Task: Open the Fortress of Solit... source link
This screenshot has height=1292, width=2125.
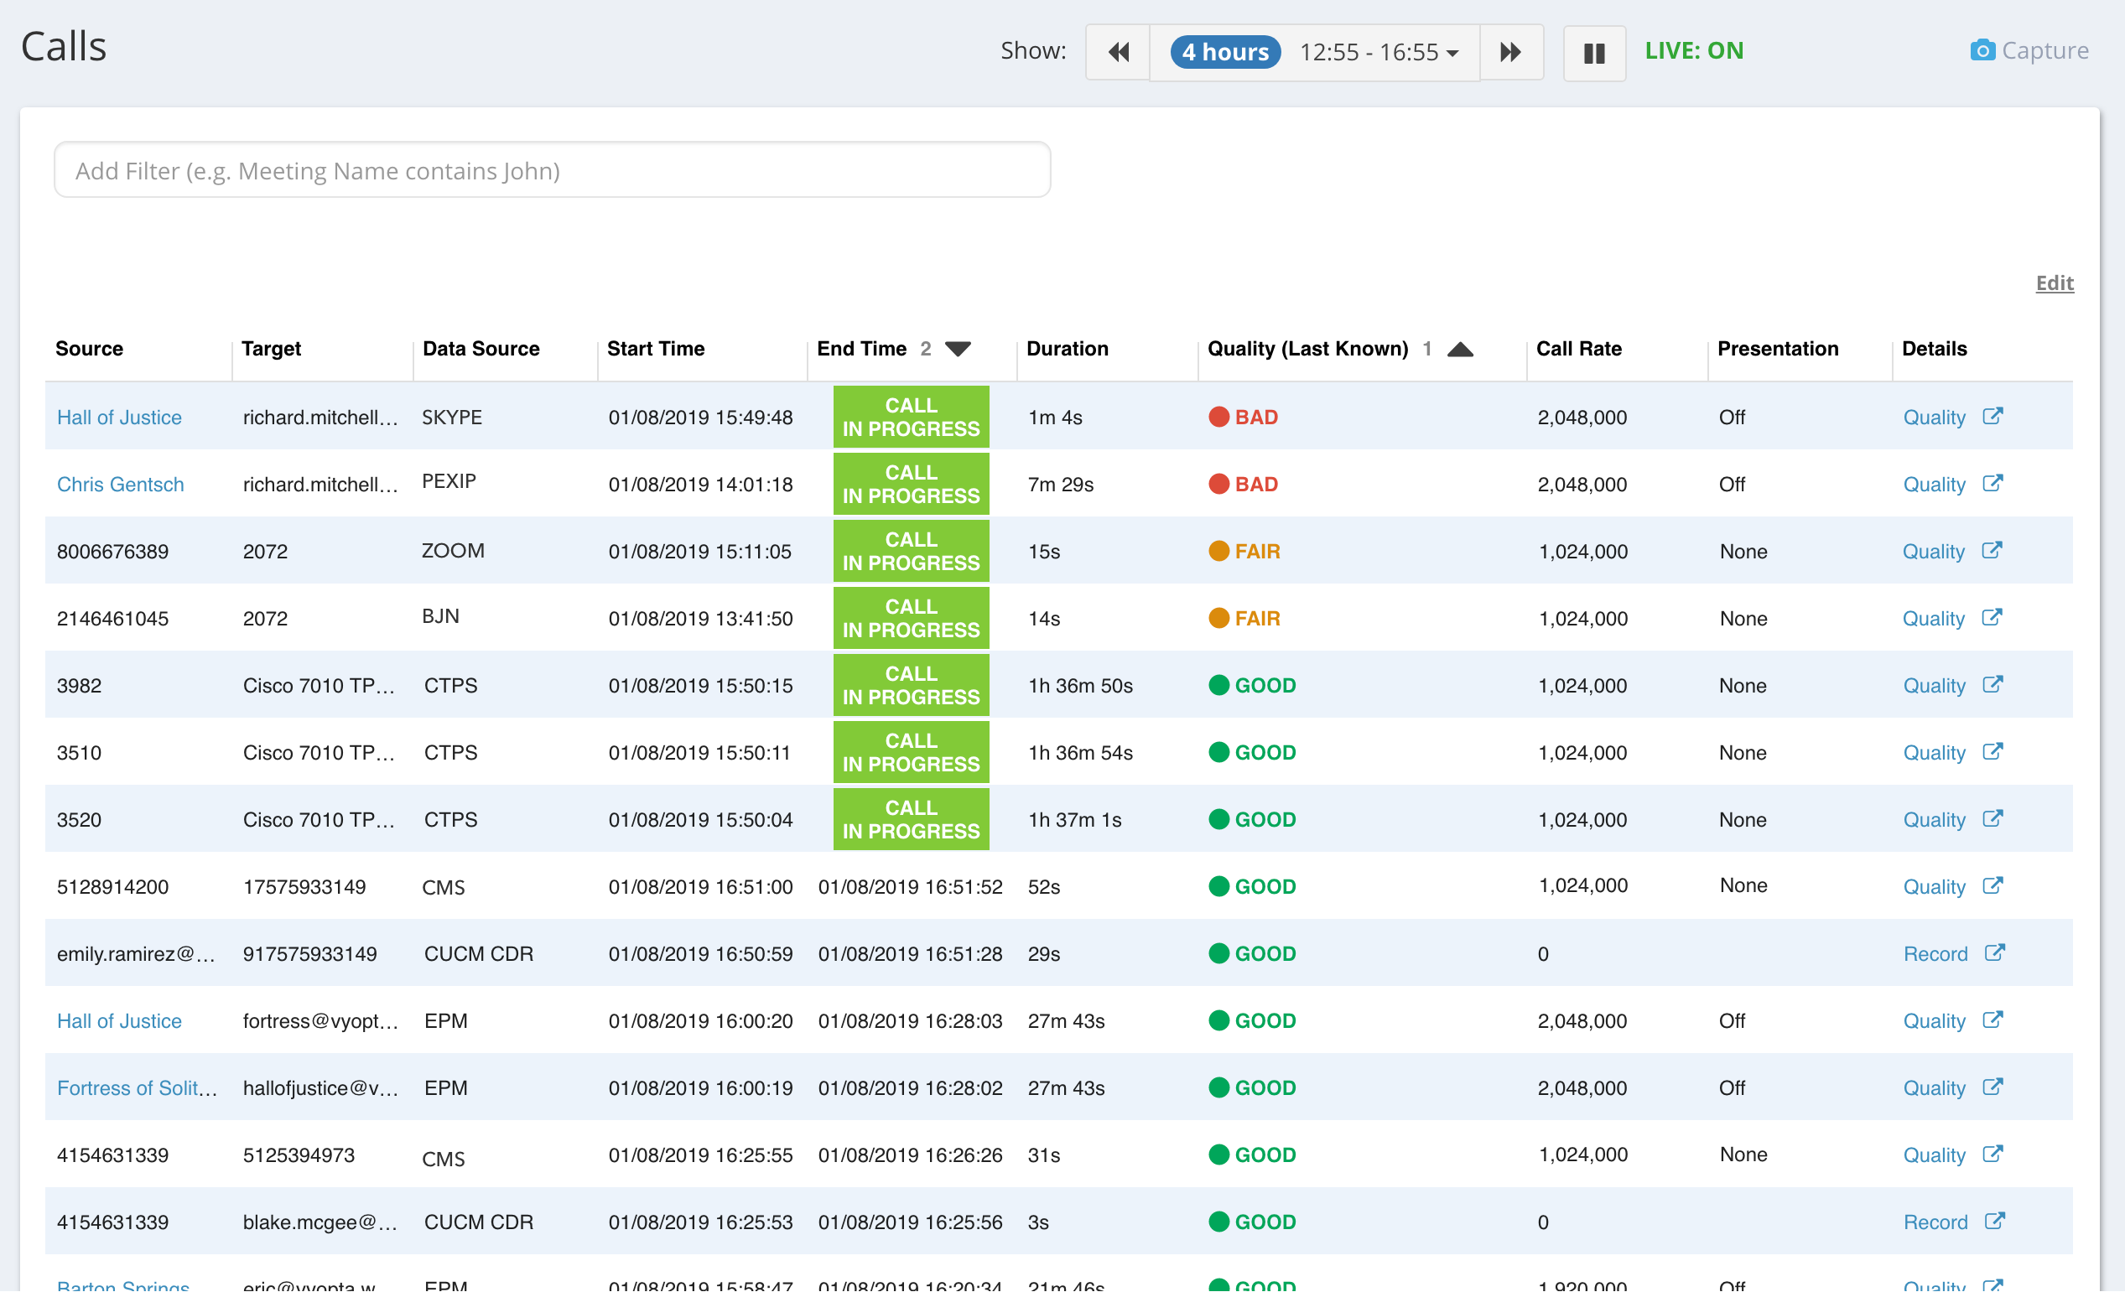Action: click(136, 1088)
